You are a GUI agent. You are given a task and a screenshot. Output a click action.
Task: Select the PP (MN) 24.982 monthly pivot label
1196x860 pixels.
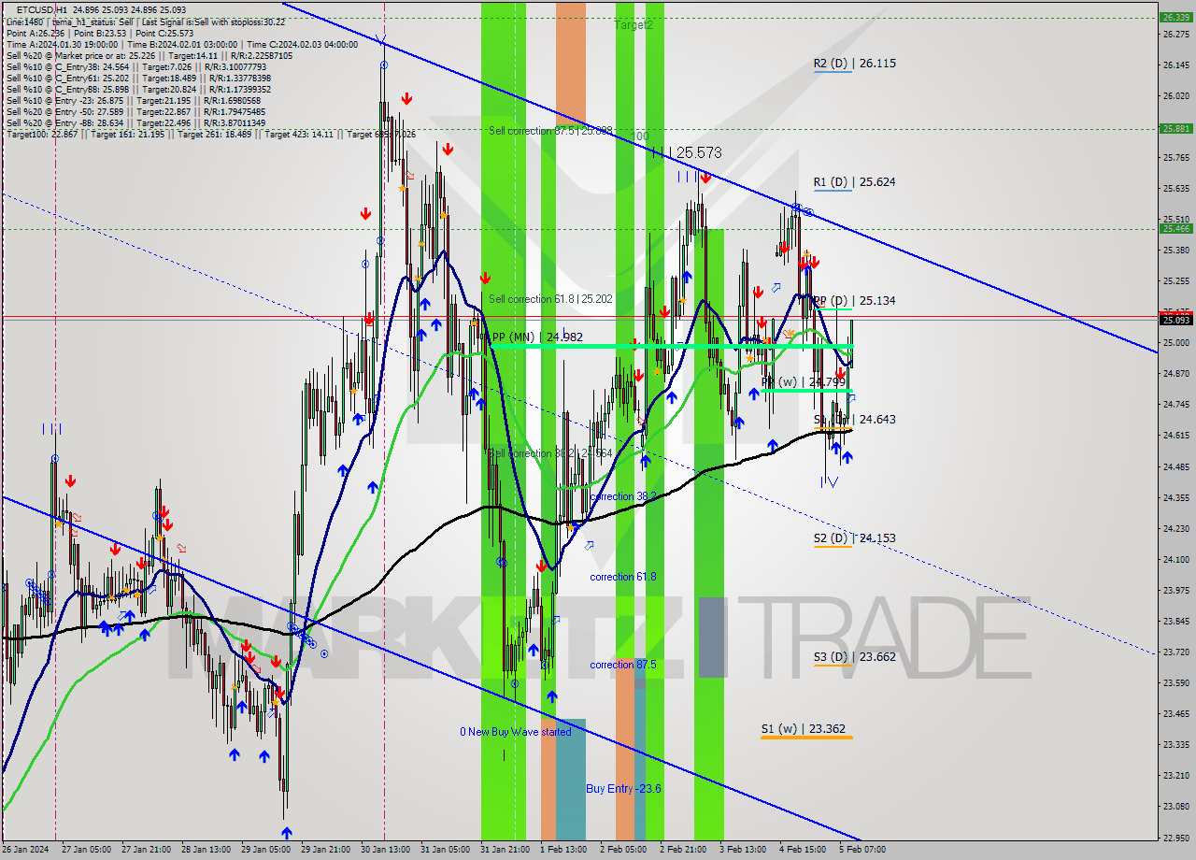coord(537,337)
